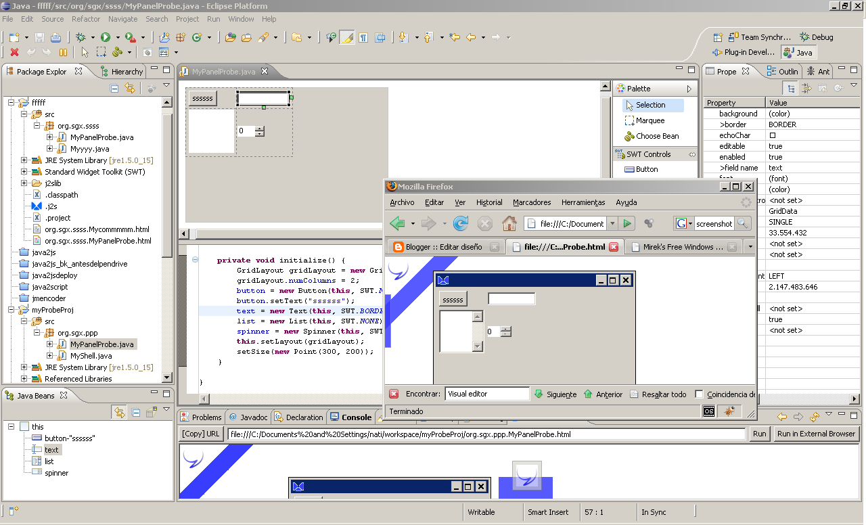Choose the Choose Bean palette entry

tap(652, 136)
